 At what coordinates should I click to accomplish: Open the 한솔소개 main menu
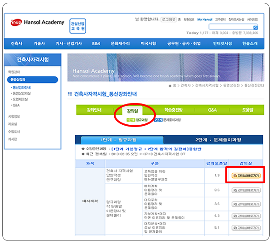coord(250,44)
